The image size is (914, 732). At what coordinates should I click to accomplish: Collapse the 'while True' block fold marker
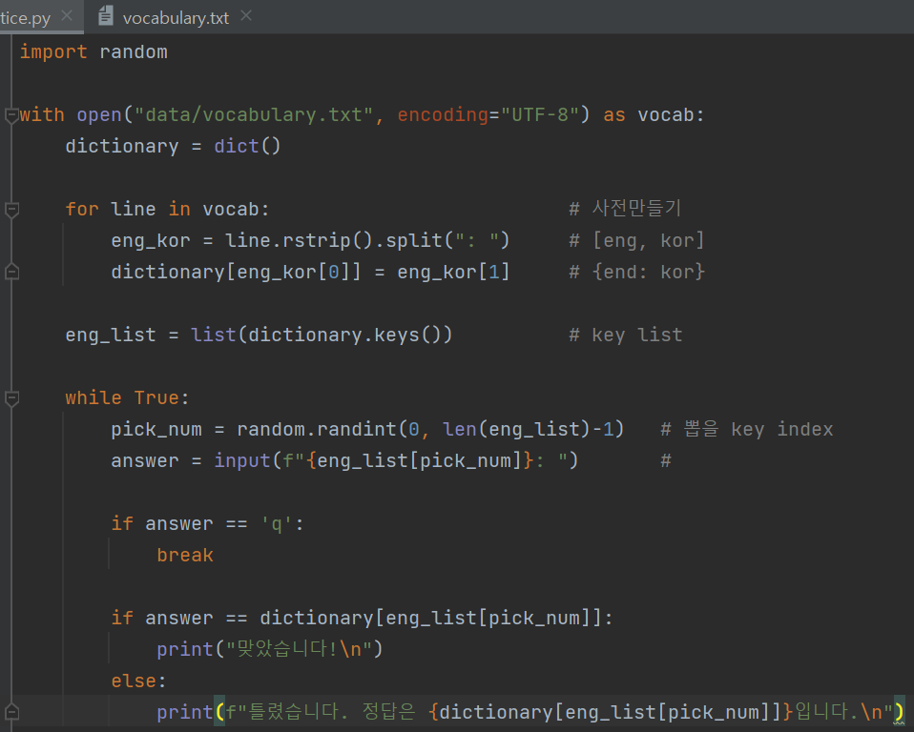coord(11,397)
